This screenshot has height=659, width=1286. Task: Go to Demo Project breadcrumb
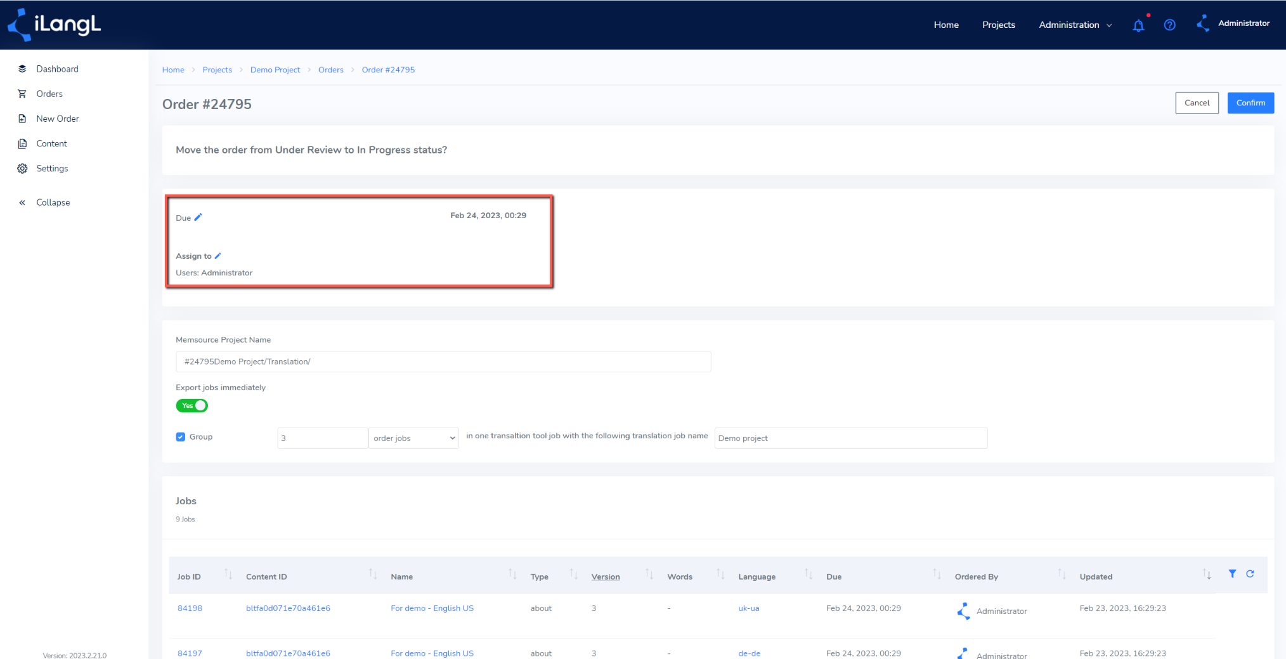click(275, 70)
